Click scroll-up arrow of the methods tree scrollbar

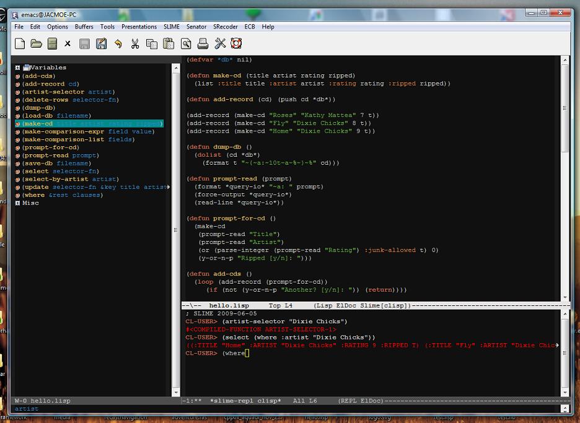click(176, 68)
